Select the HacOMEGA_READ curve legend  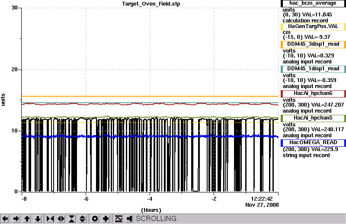click(x=313, y=143)
